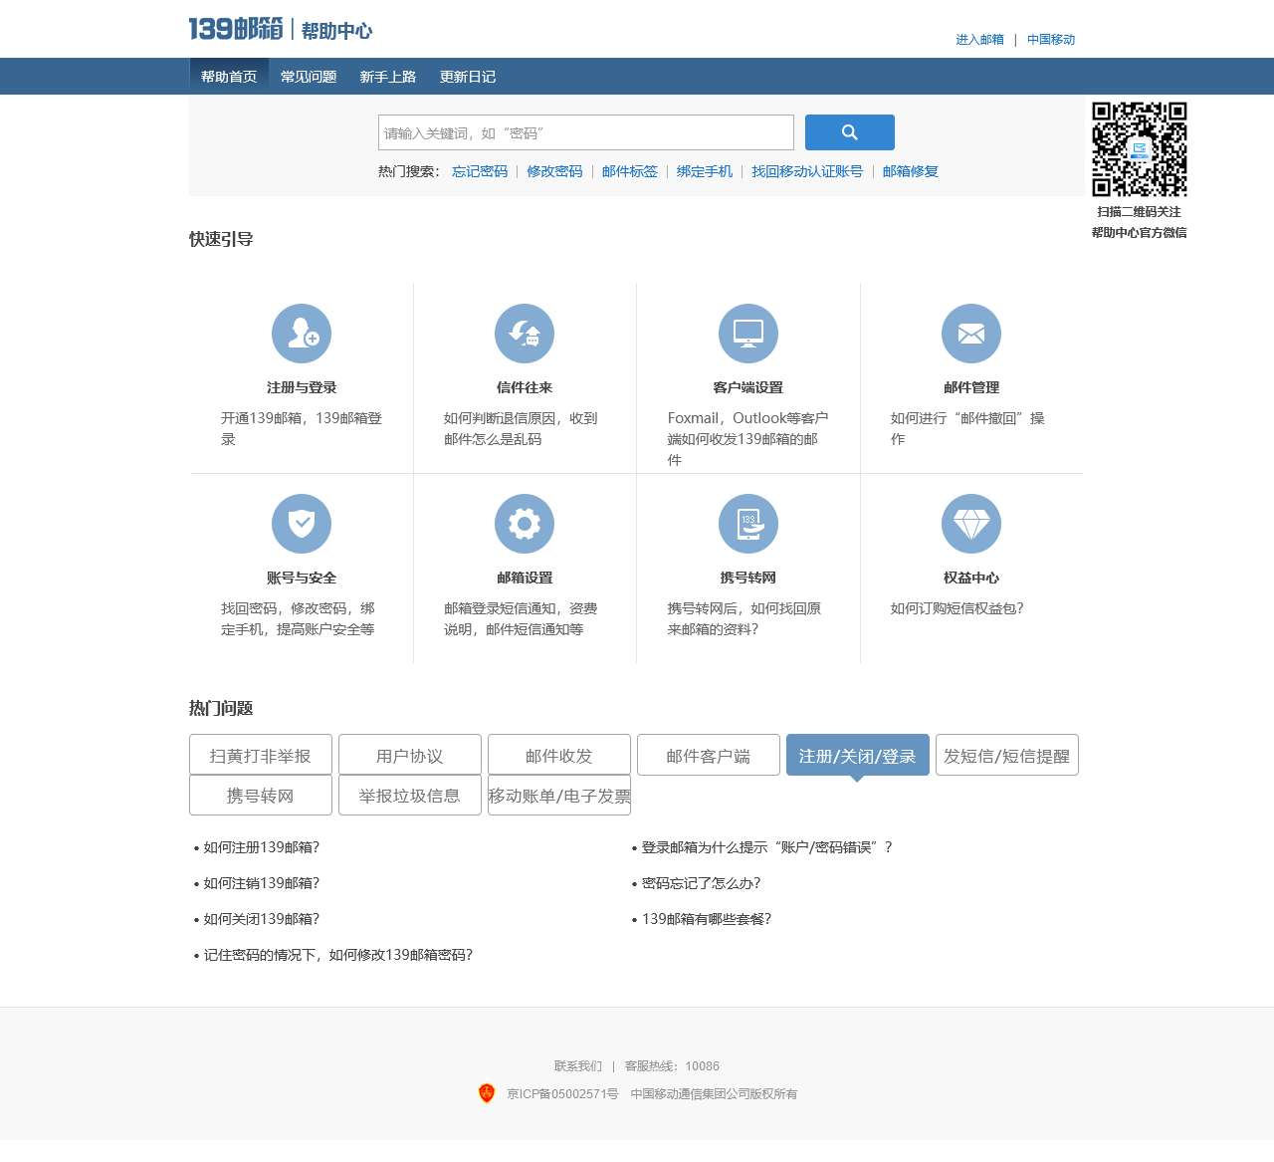Select the 用户协议 category tab
The image size is (1274, 1162).
tap(410, 755)
